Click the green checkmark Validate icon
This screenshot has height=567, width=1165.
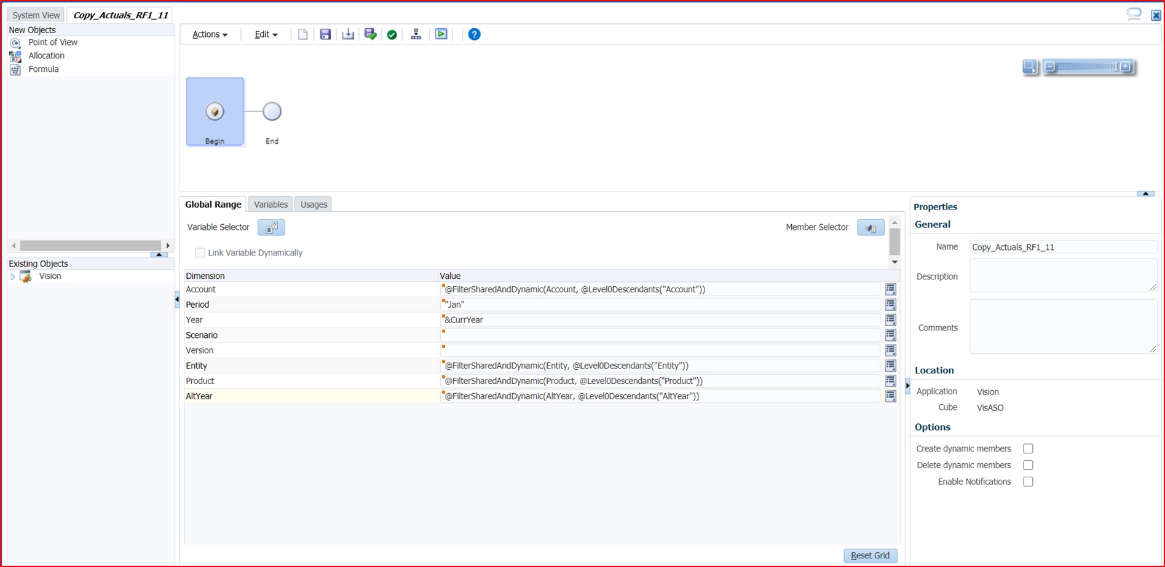coord(392,34)
